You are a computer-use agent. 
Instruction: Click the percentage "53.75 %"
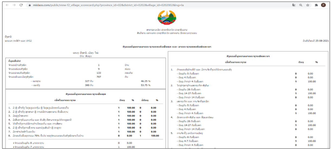[x=145, y=85]
